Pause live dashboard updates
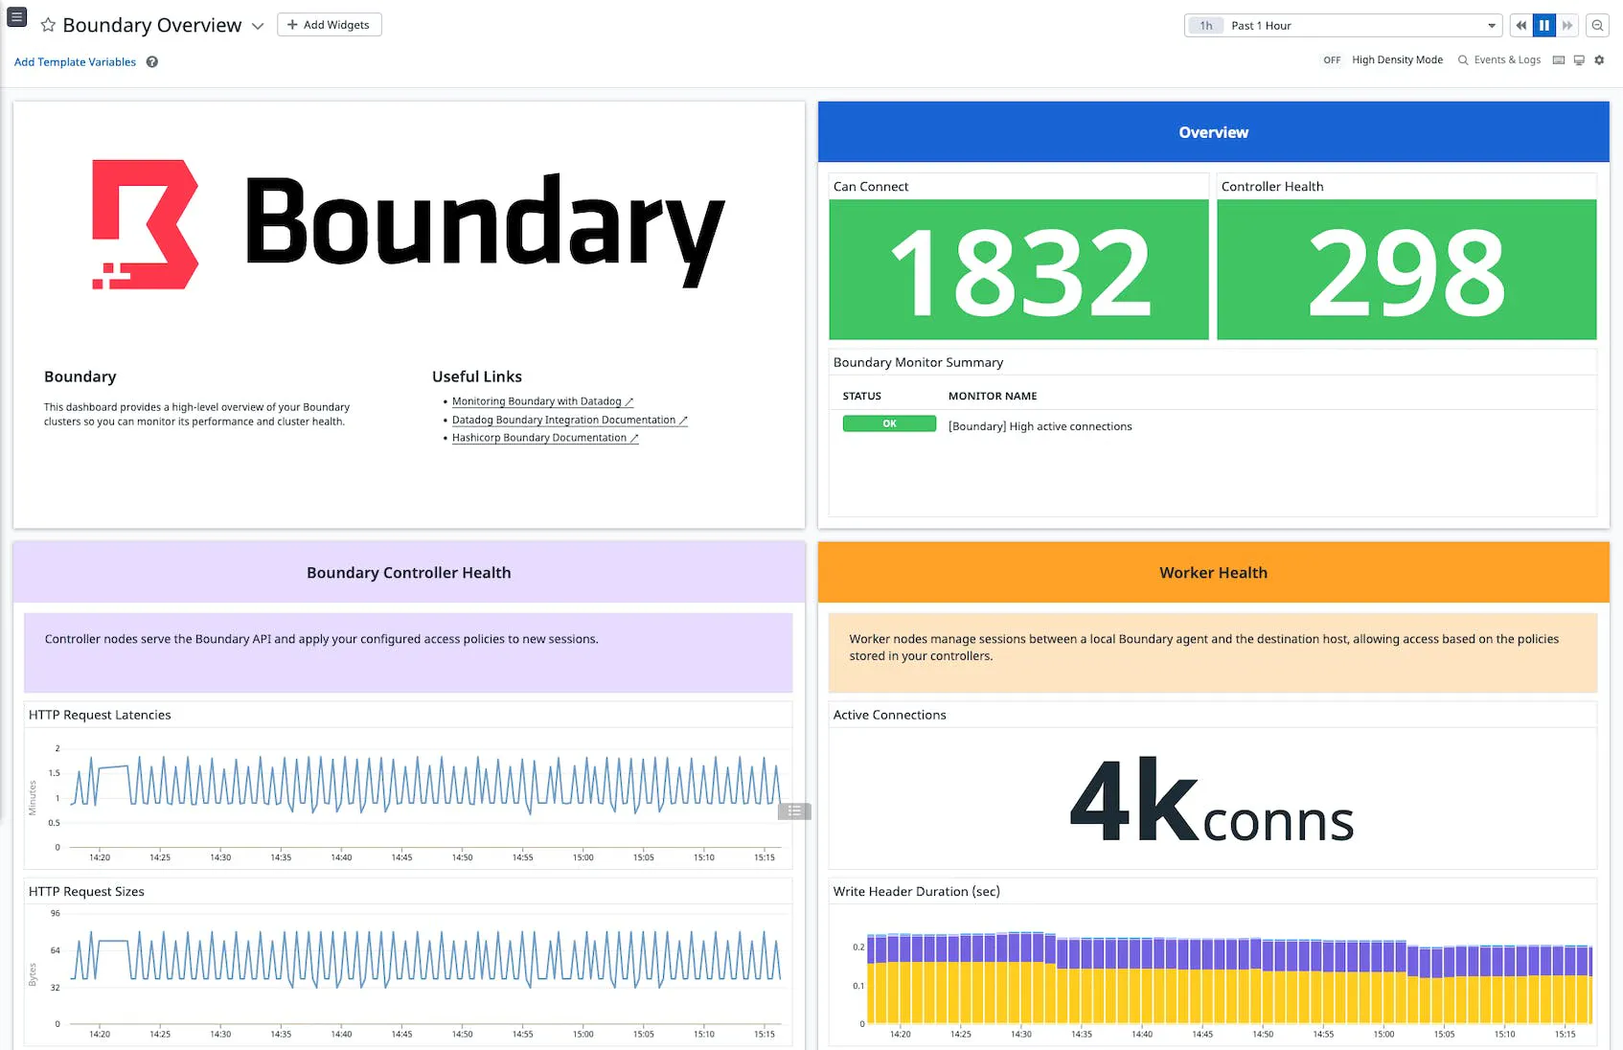This screenshot has width=1623, height=1050. tap(1543, 26)
